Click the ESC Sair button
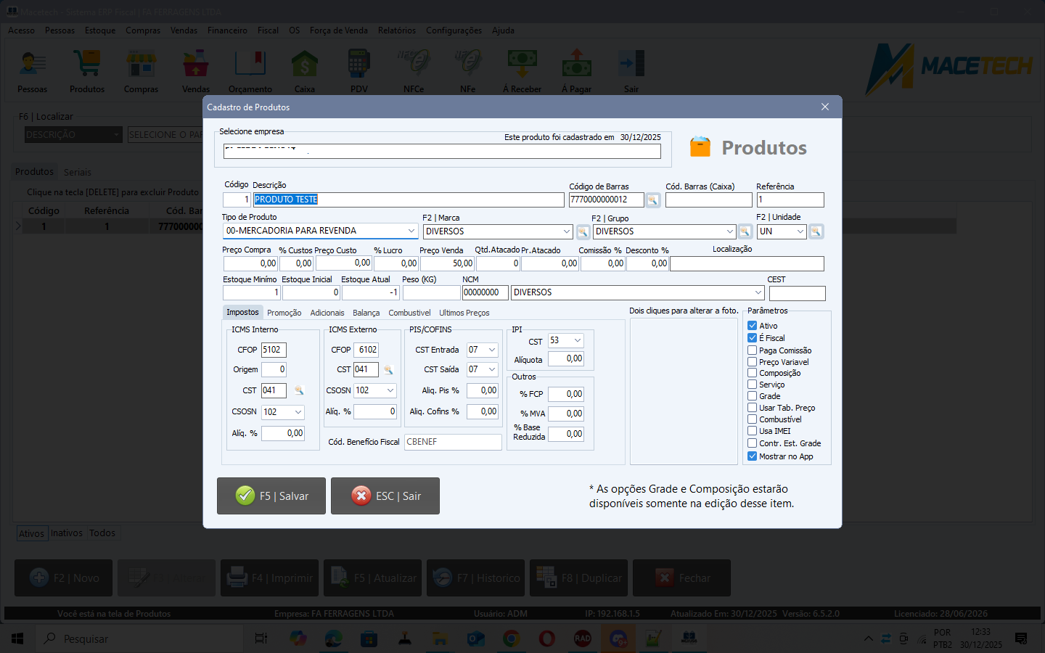 (385, 496)
